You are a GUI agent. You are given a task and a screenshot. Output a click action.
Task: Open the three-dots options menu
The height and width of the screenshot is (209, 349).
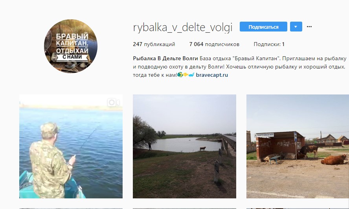tap(309, 27)
